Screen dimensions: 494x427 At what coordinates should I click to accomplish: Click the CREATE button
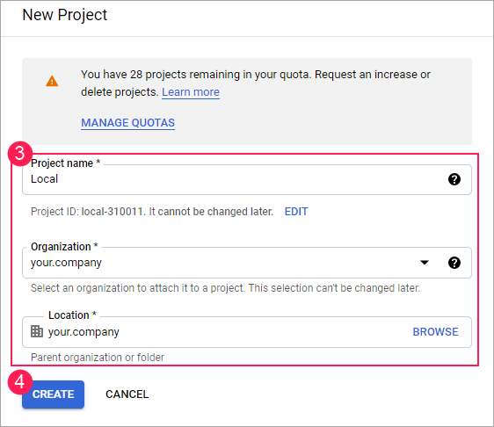click(x=54, y=394)
